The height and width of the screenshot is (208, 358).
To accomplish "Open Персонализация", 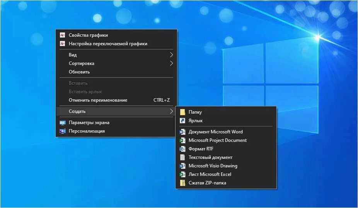I will 116,131.
